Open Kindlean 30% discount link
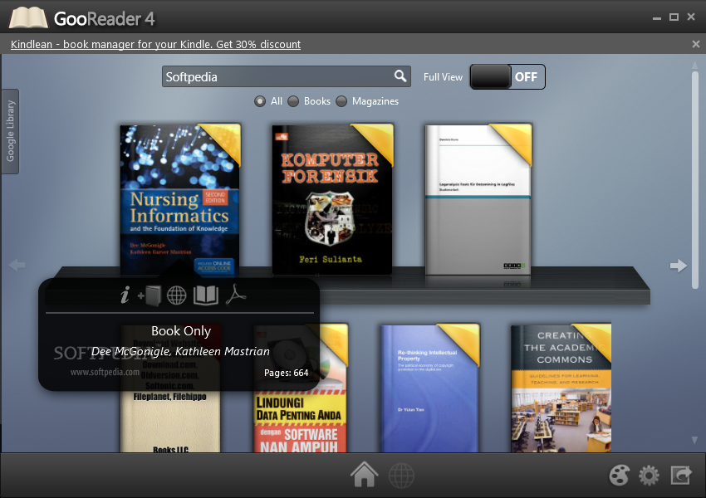Screen dimensions: 706x498 (156, 44)
